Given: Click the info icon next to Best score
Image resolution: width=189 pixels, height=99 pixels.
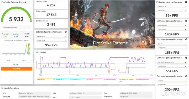Looking at the screenshot, I should point(29,34).
